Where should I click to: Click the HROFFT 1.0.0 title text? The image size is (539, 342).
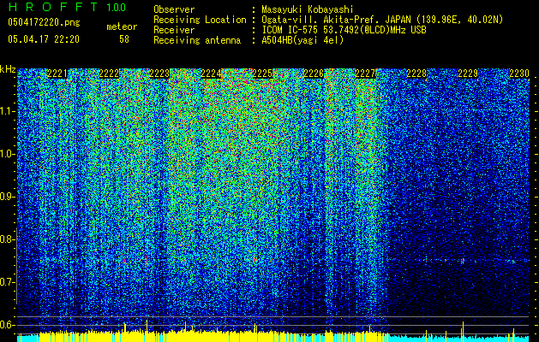pos(68,7)
